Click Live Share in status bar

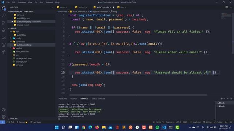click(x=36, y=122)
